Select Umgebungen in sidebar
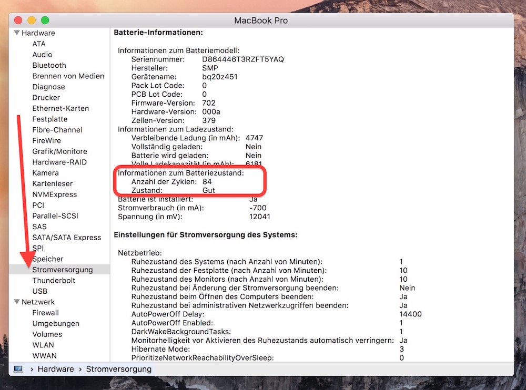Viewport: 526px width, 390px height. 56,324
